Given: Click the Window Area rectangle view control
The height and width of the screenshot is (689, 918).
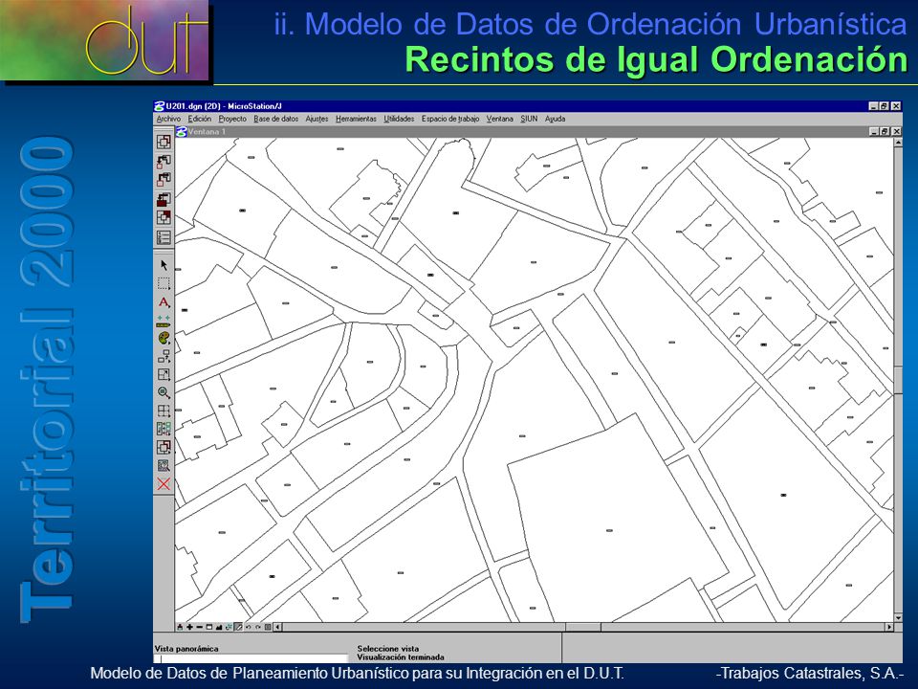Looking at the screenshot, I should click(209, 627).
